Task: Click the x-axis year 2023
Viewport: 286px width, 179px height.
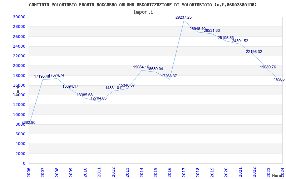Action: [x=268, y=172]
